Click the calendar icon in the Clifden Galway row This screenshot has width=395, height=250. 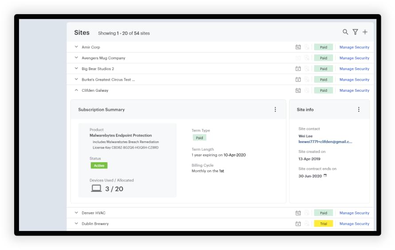tap(298, 90)
